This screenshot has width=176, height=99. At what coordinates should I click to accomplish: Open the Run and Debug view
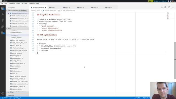point(3,26)
